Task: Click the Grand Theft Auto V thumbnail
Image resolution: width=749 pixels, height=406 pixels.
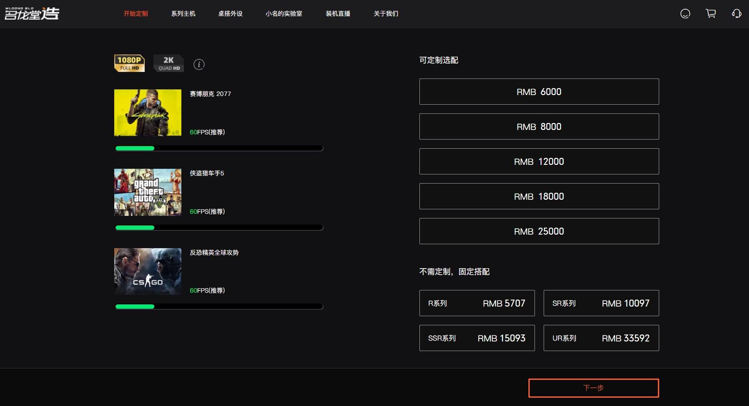Action: click(x=148, y=192)
